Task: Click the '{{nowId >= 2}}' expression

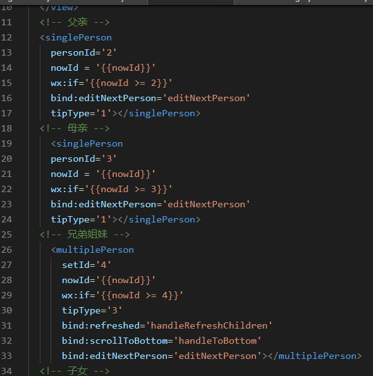Action: click(129, 83)
